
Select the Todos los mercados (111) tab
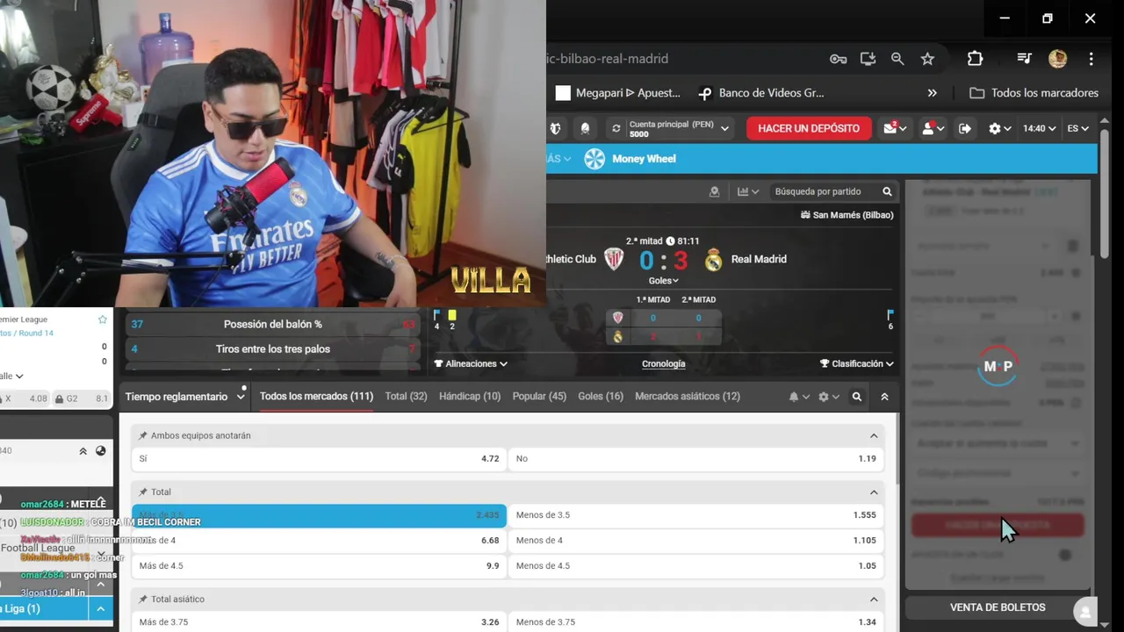tap(316, 397)
